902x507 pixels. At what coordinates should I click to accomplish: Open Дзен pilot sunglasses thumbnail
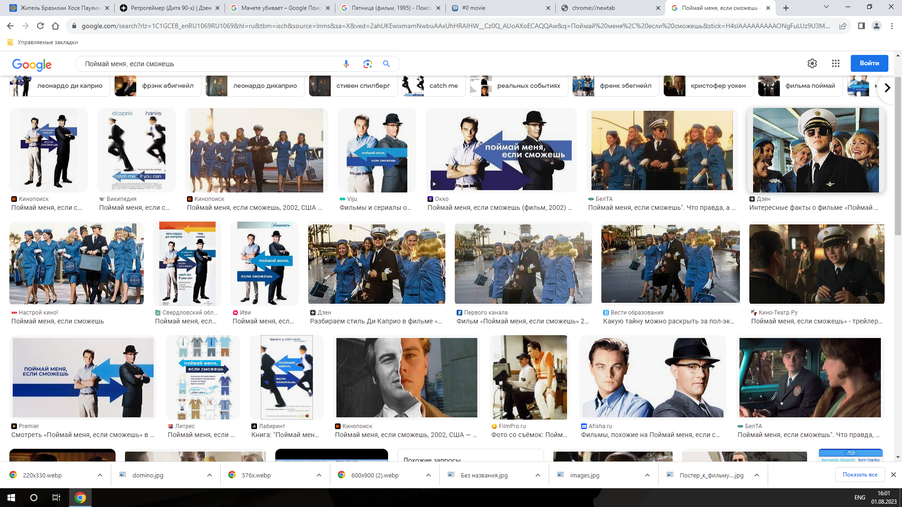point(816,150)
